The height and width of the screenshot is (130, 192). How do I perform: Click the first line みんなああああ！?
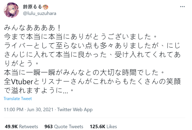click(33, 28)
